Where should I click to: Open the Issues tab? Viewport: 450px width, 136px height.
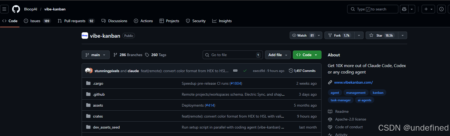(37, 21)
